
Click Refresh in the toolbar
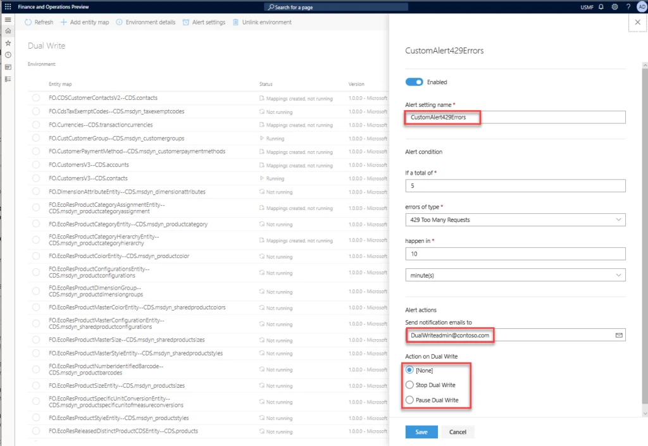[x=38, y=22]
